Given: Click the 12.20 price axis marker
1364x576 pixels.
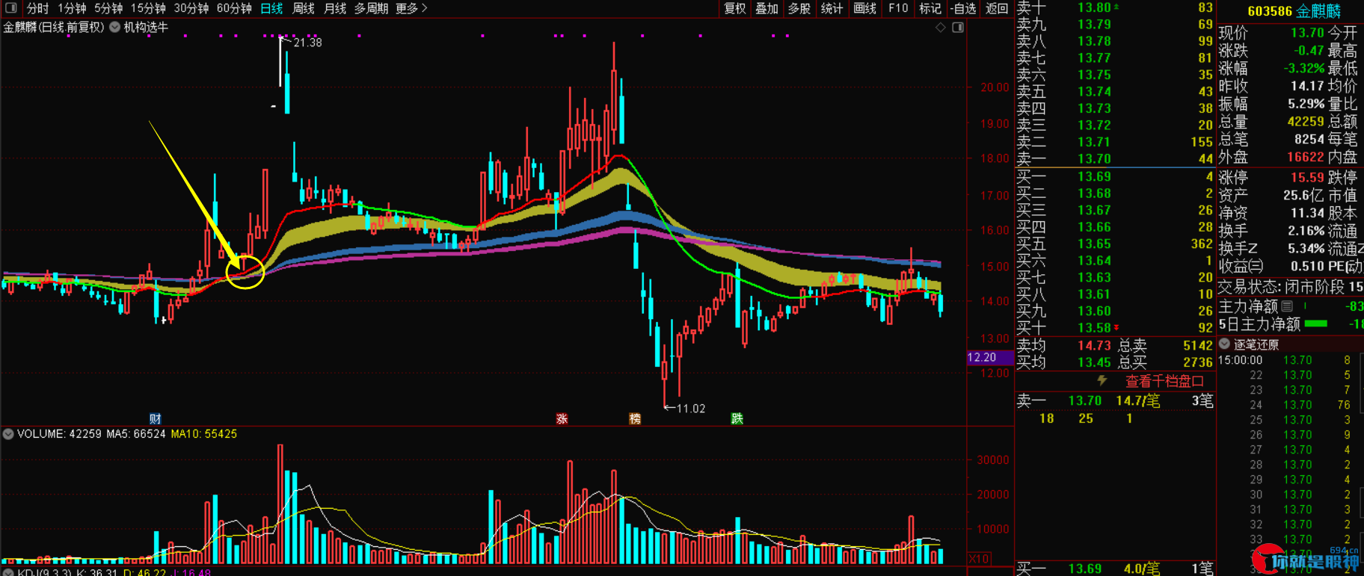Looking at the screenshot, I should pos(989,358).
